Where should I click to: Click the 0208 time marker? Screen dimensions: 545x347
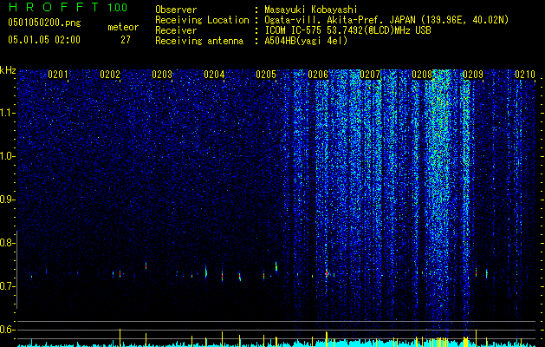(422, 75)
